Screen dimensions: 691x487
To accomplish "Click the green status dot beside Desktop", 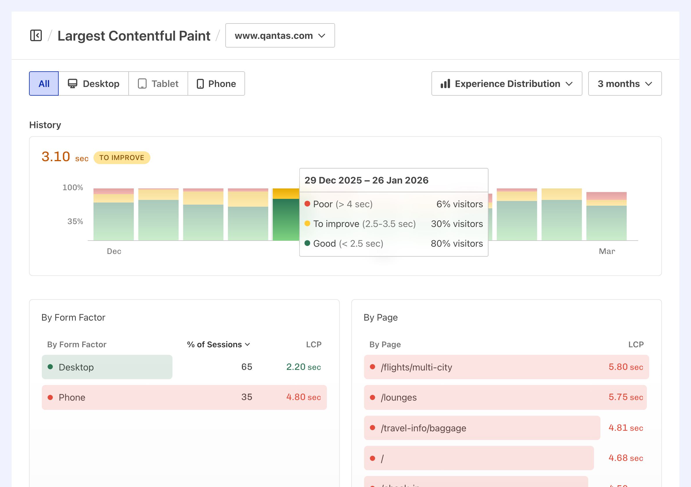I will (51, 367).
